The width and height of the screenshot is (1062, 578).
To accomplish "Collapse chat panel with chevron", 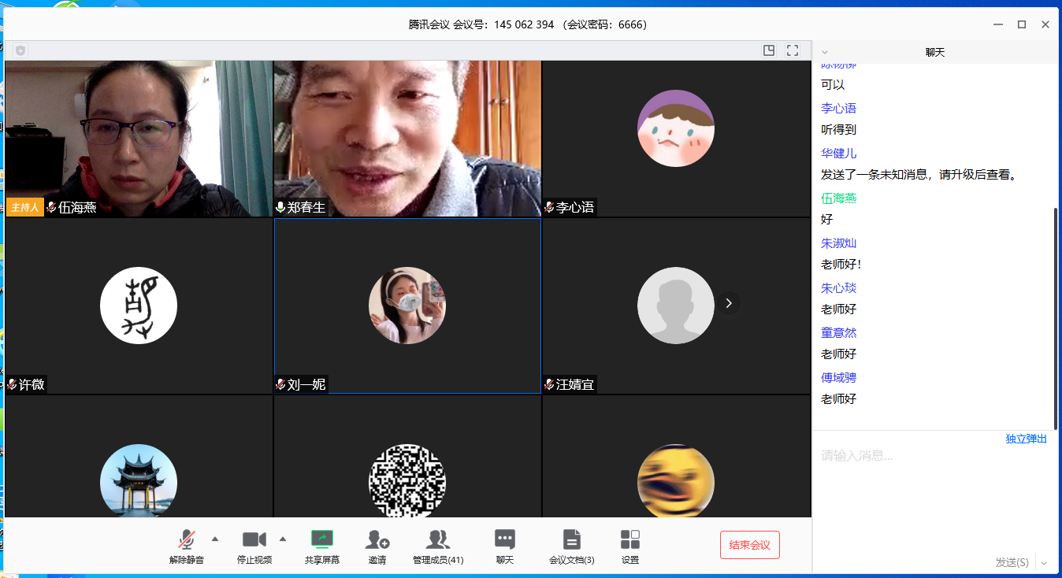I will (x=825, y=52).
